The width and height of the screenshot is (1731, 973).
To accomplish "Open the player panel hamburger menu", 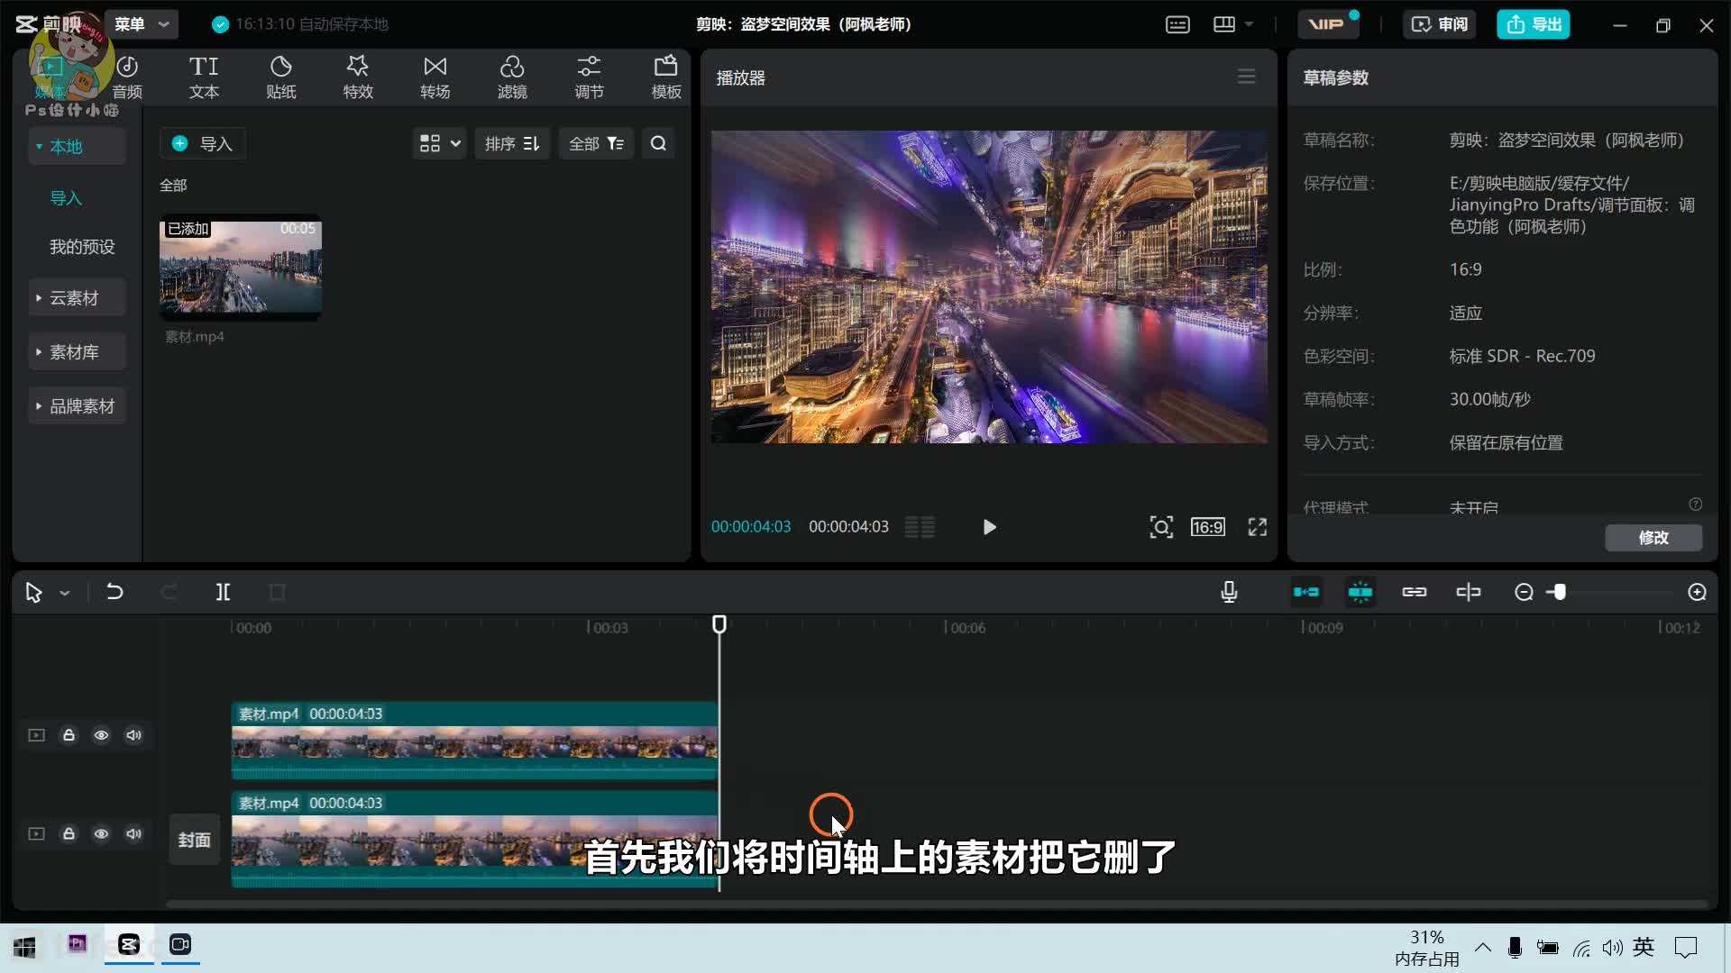I will [x=1246, y=77].
